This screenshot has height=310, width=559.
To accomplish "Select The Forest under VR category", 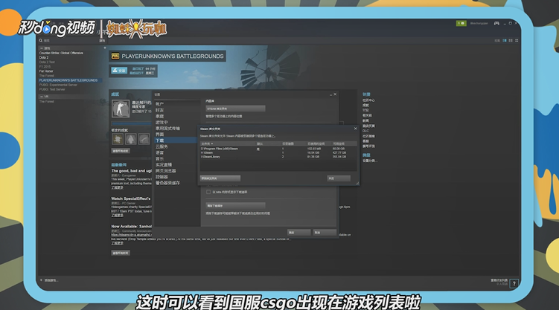I will point(47,101).
